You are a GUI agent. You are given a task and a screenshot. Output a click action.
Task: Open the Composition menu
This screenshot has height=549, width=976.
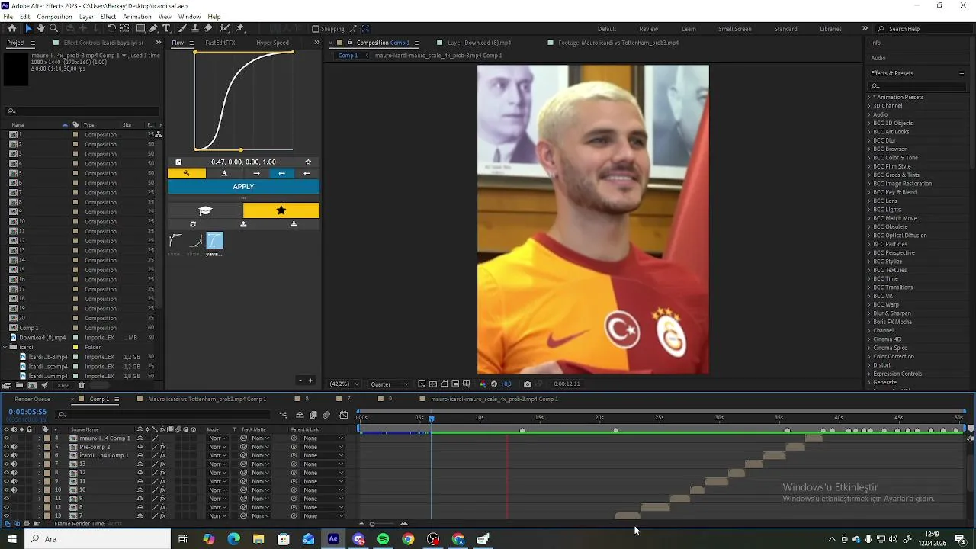(x=54, y=17)
